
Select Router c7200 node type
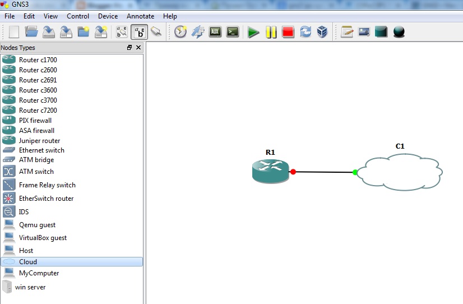pos(72,110)
